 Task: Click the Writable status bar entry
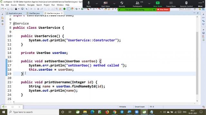[x=122, y=107]
